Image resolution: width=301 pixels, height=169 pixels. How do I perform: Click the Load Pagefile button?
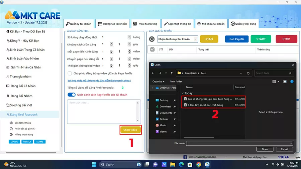coord(236,39)
